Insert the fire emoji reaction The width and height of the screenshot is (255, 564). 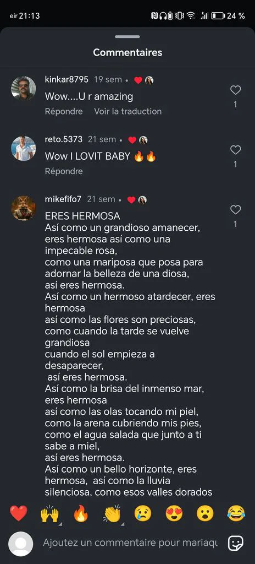pos(80,513)
